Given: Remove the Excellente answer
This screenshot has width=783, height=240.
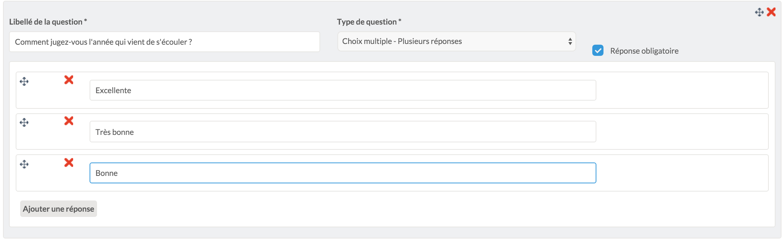Looking at the screenshot, I should point(69,80).
